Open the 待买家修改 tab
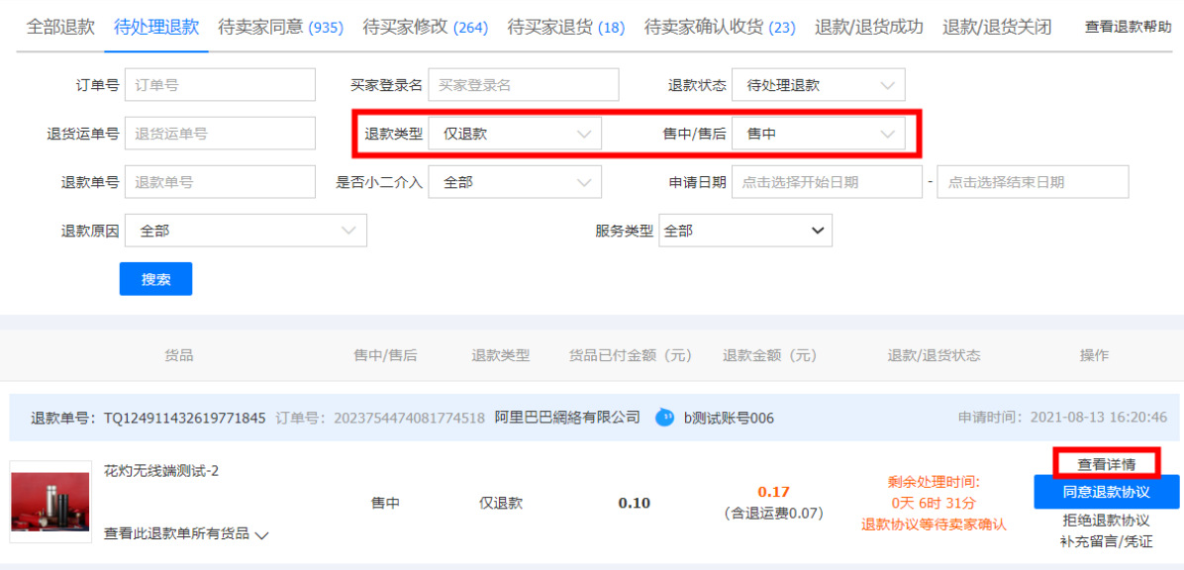The height and width of the screenshot is (570, 1184). [x=425, y=27]
